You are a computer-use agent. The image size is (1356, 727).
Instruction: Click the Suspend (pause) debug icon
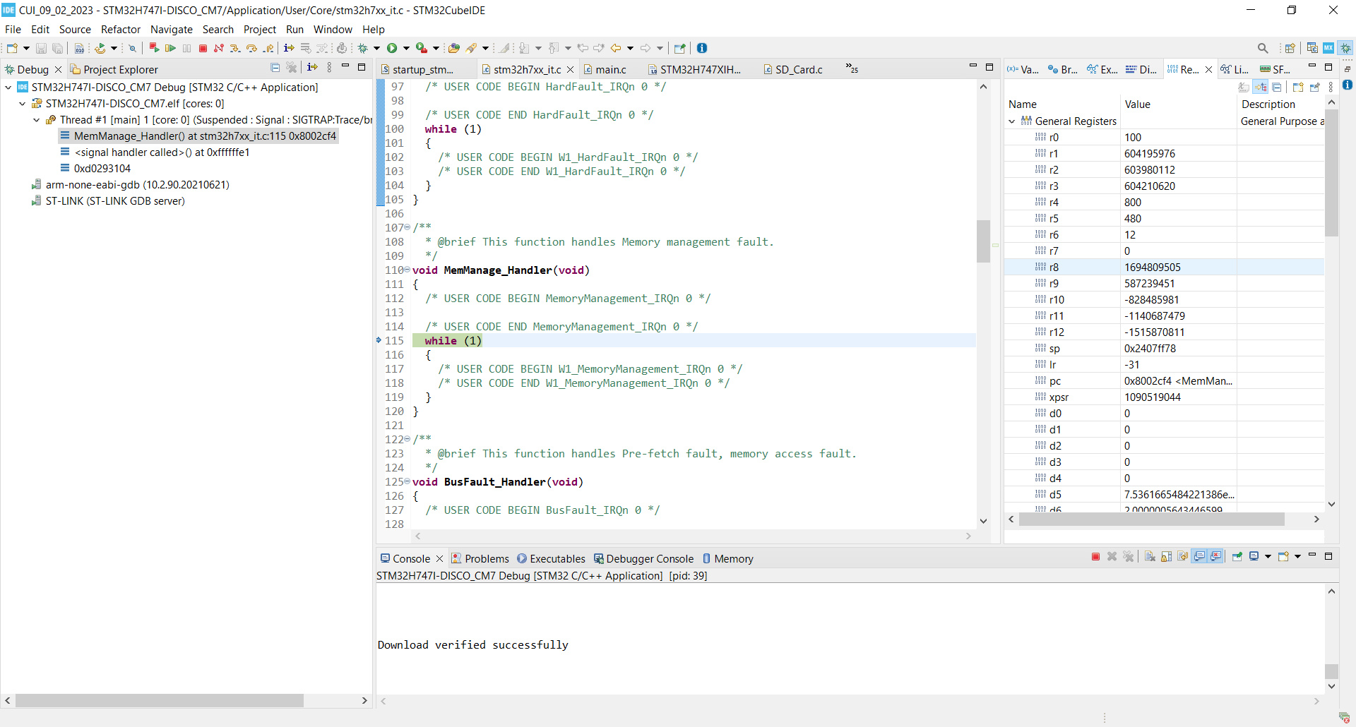coord(186,48)
